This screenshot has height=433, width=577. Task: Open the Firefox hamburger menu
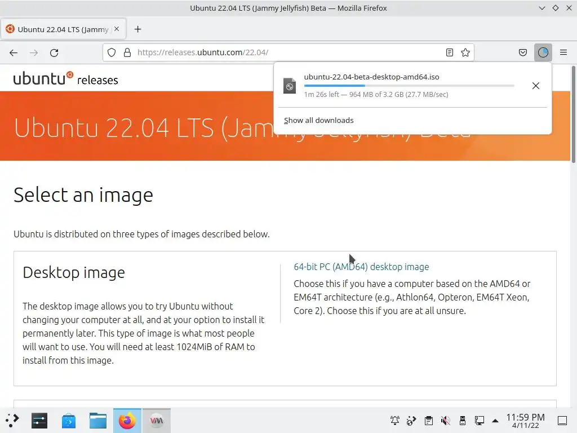[x=563, y=52]
